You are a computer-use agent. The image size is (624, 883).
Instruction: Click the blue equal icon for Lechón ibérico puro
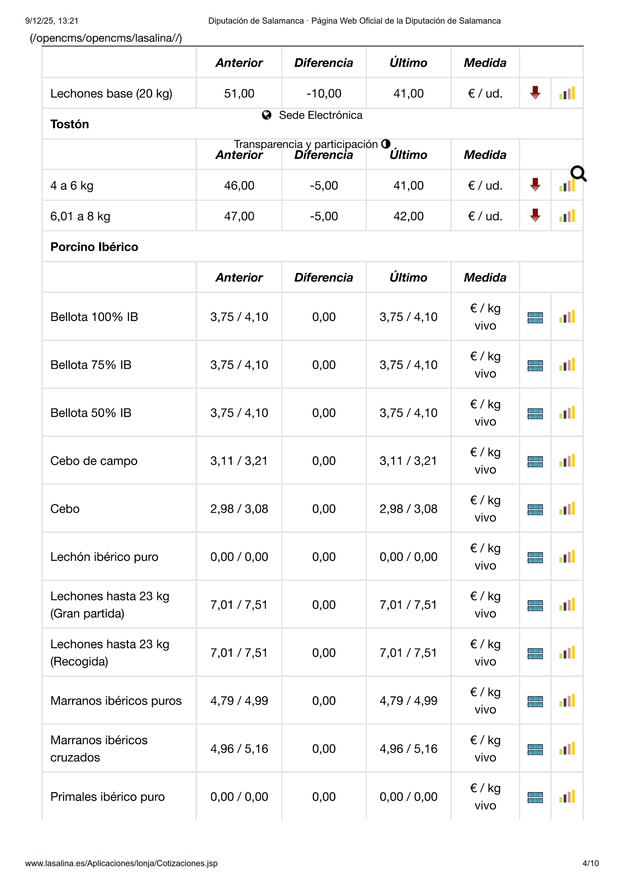pos(535,557)
